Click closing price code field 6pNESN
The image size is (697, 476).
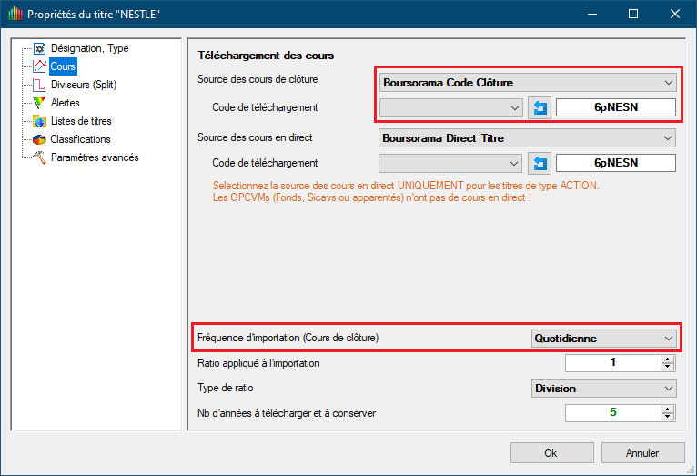[x=616, y=107]
